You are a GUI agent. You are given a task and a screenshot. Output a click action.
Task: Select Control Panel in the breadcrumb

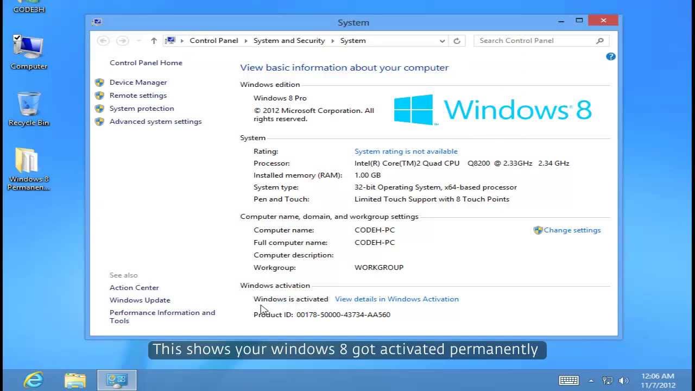point(214,41)
